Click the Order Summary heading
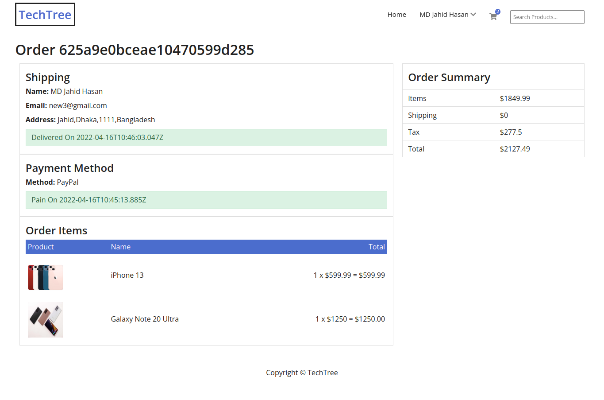This screenshot has width=604, height=400. (449, 77)
